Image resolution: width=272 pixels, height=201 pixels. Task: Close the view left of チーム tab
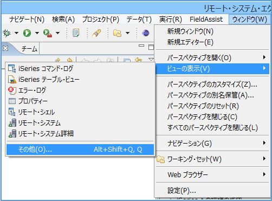(5, 48)
